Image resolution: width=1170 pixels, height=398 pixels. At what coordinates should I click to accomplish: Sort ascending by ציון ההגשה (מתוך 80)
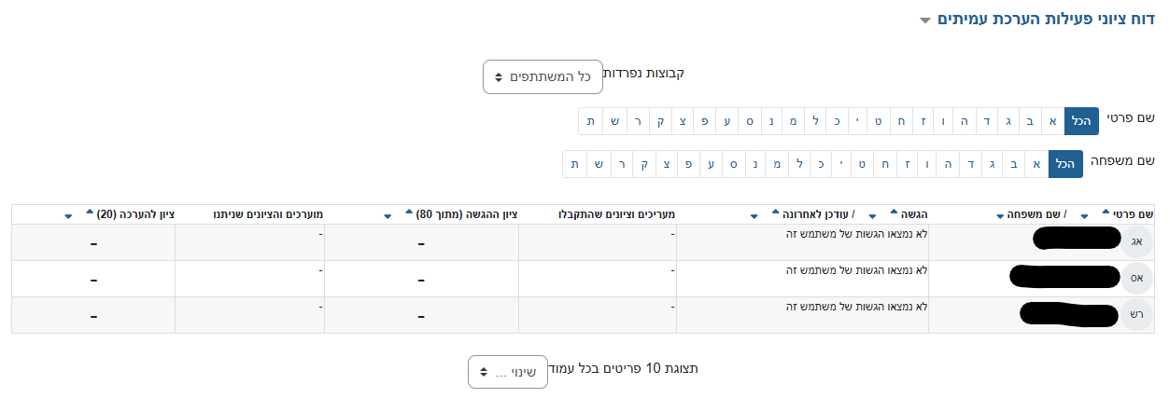tap(408, 213)
